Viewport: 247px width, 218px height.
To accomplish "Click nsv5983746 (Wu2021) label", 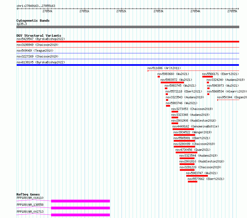I will pos(182,103).
